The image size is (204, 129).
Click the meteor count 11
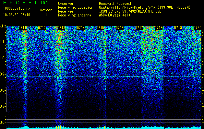47,15
